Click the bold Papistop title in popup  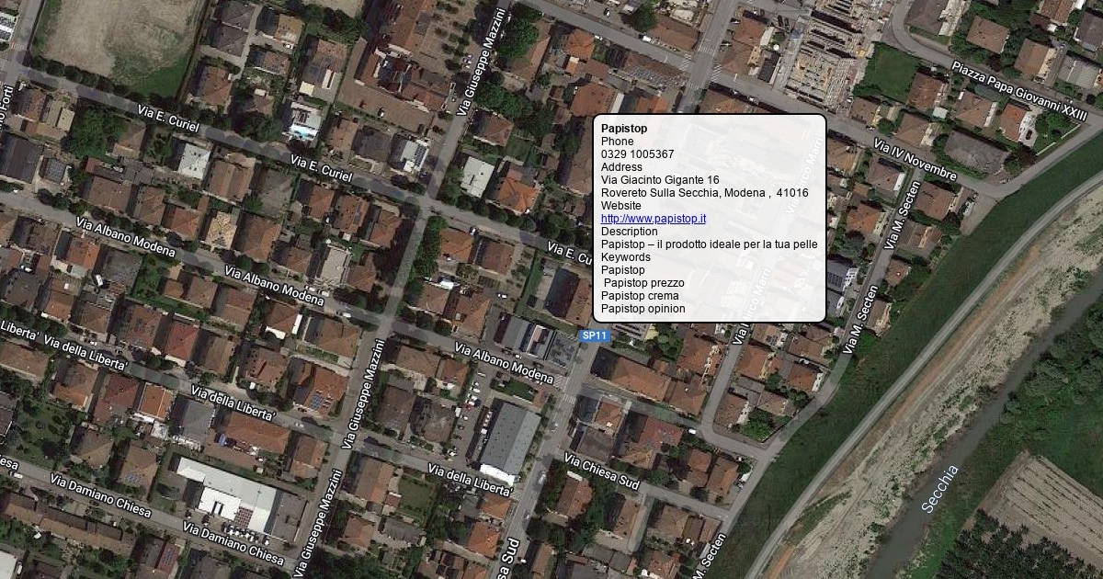coord(623,129)
